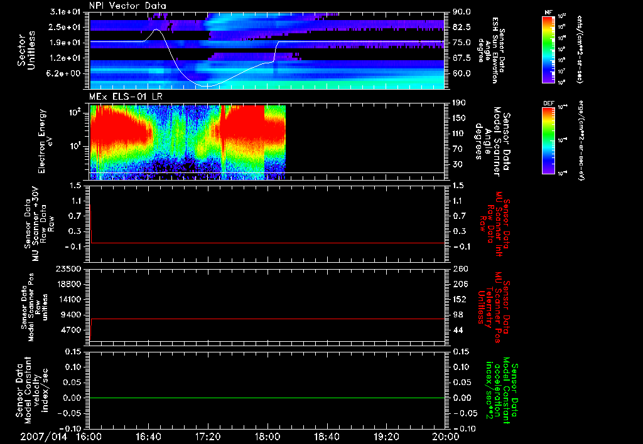Click the 'MU Scanner +30V Raw Data' label

[40, 224]
